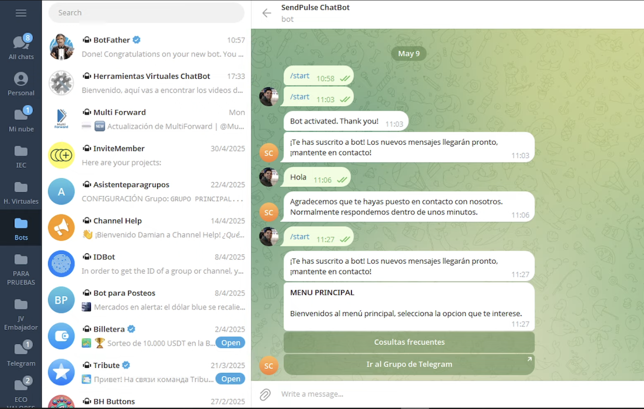Image resolution: width=644 pixels, height=409 pixels.
Task: Click the 'Bot activated. Thank you!' message
Action: coord(346,121)
